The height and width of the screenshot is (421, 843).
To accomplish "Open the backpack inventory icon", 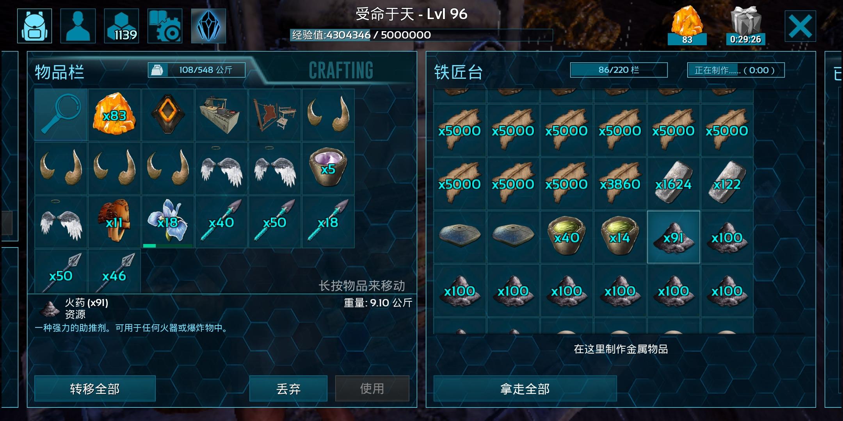I will click(x=34, y=26).
